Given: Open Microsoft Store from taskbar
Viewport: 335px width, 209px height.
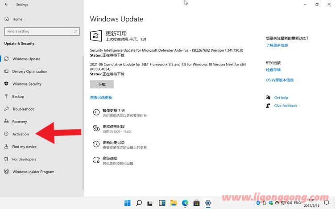Looking at the screenshot, I should click(x=196, y=203).
